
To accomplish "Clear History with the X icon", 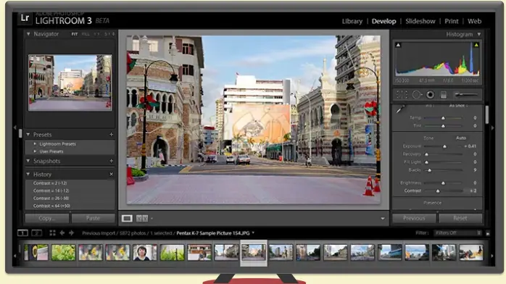I will click(112, 174).
